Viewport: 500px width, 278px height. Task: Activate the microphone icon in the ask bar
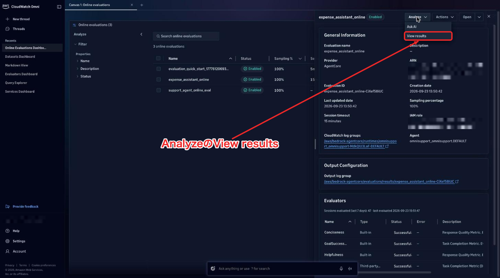[x=341, y=268]
